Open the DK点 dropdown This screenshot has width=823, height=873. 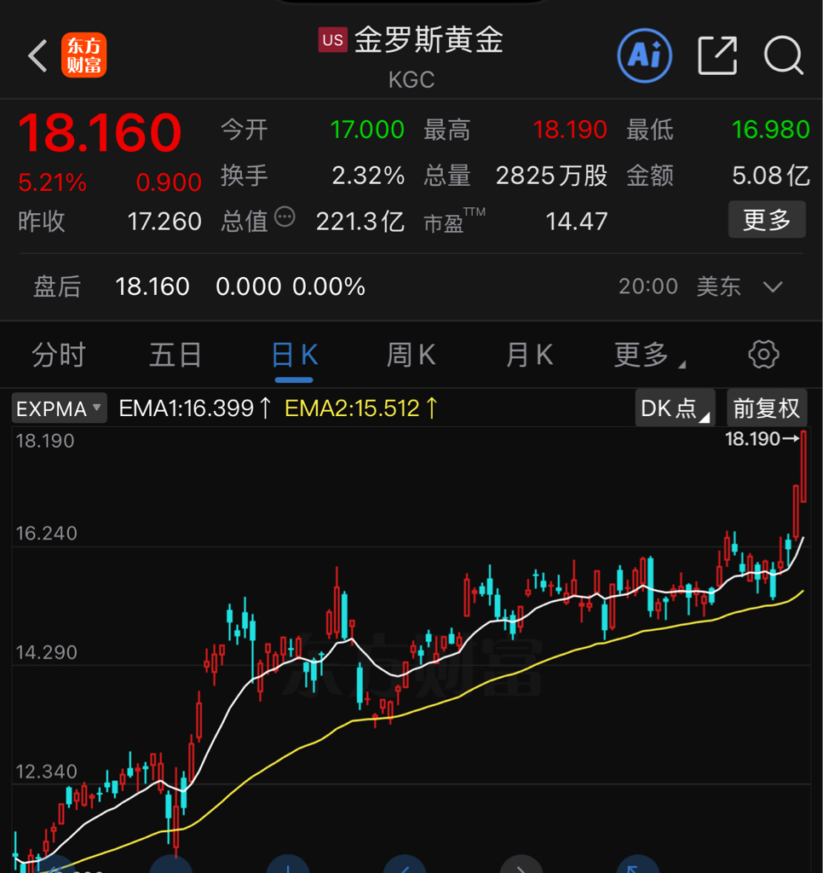click(x=675, y=408)
